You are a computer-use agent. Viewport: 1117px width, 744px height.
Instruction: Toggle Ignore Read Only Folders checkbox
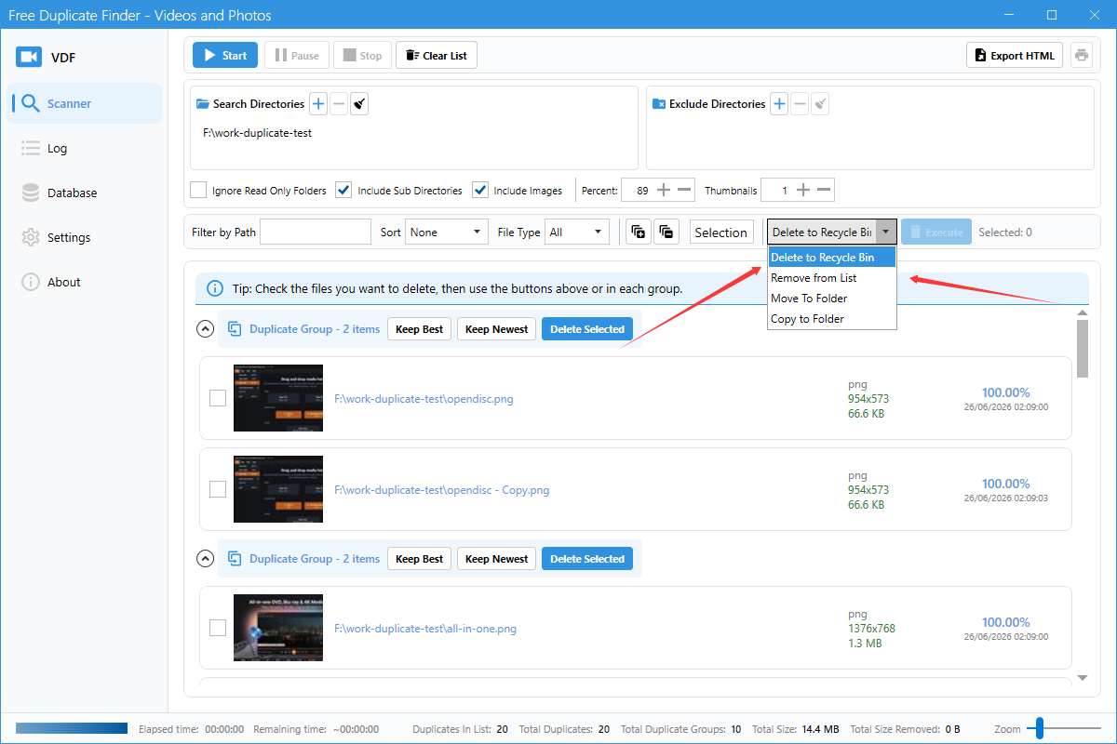(x=198, y=191)
